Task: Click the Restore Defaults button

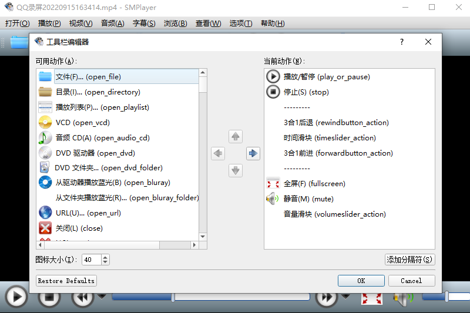Action: (x=66, y=281)
